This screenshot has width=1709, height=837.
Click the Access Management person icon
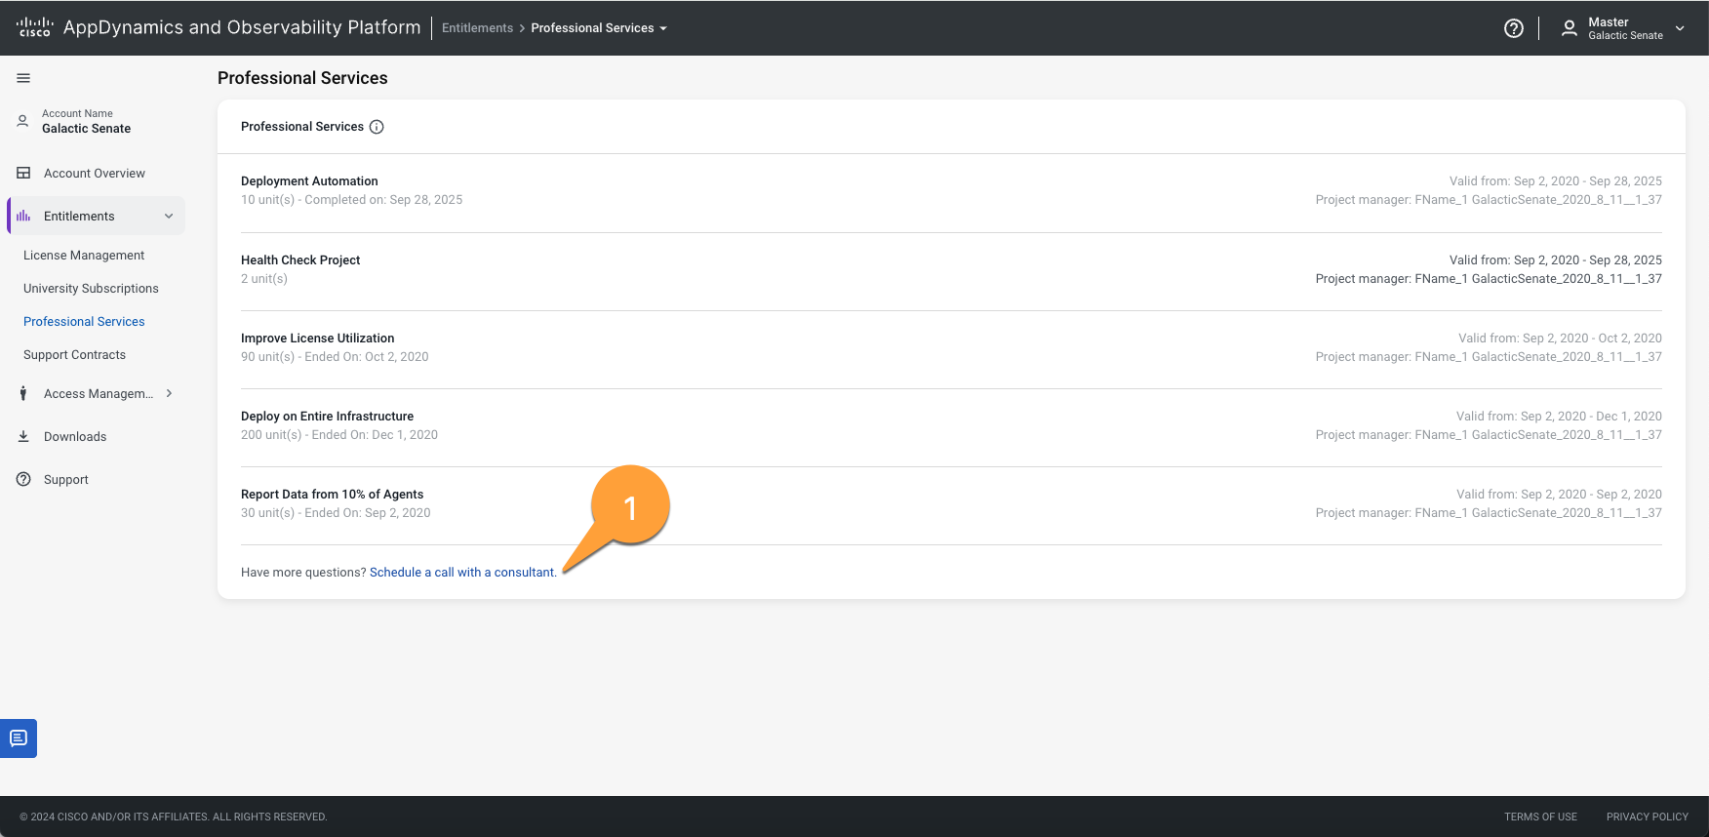(23, 393)
